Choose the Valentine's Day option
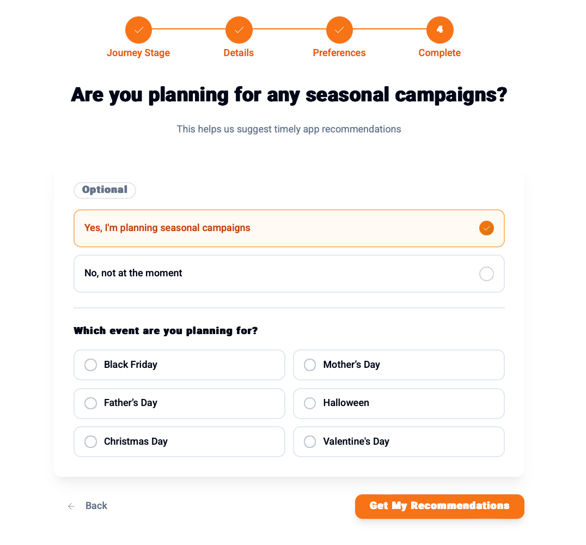The image size is (586, 545). 399,441
